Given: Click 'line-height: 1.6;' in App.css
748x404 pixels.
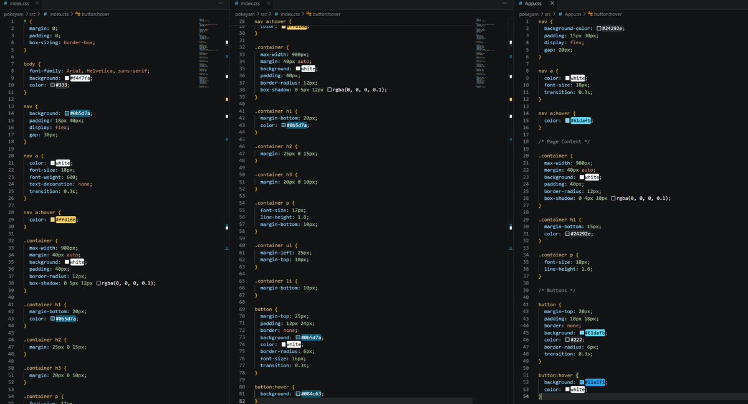Looking at the screenshot, I should 568,269.
